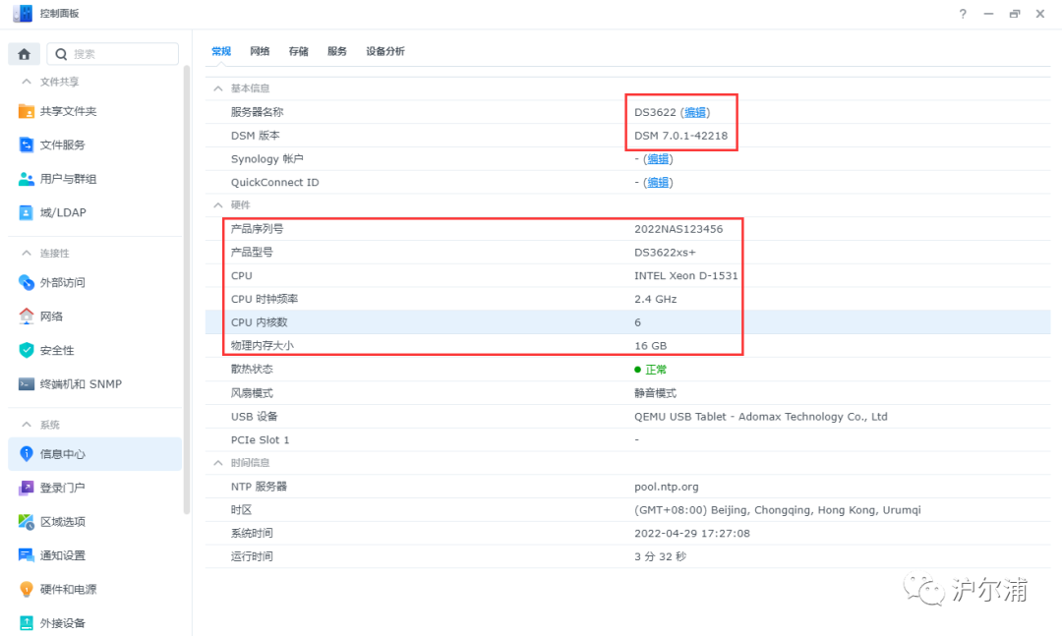Open 通知设置 in sidebar

pyautogui.click(x=68, y=555)
